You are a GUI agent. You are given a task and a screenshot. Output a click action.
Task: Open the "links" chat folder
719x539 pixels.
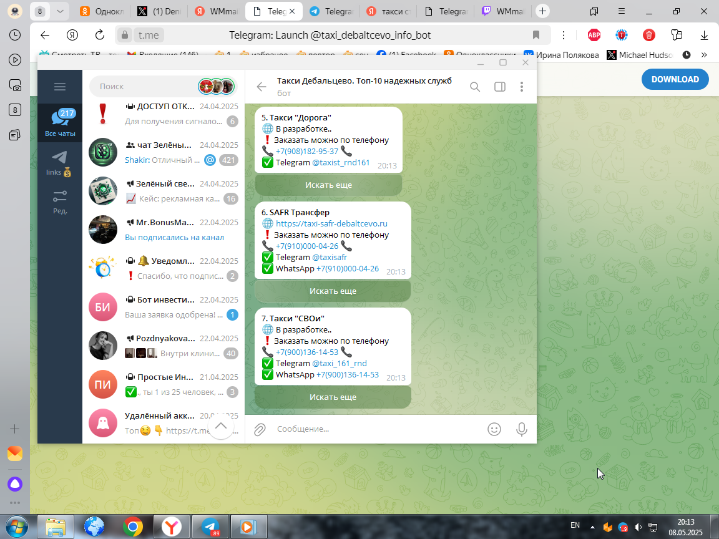[x=60, y=163]
